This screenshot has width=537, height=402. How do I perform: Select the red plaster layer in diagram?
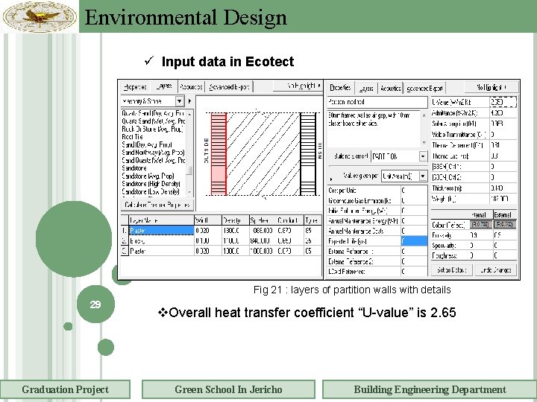219,154
